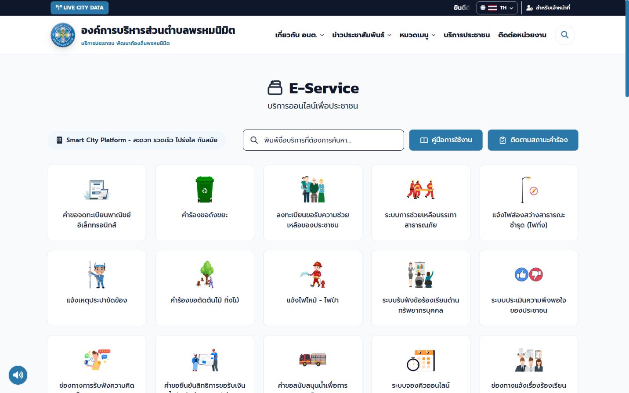The height and width of the screenshot is (393, 629).
Task: Click the firefighter fire report icon
Action: point(313,274)
